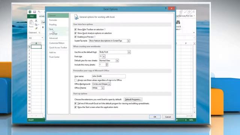Check Always use these values regardless of sign in
240x135 pixels.
point(75,80)
